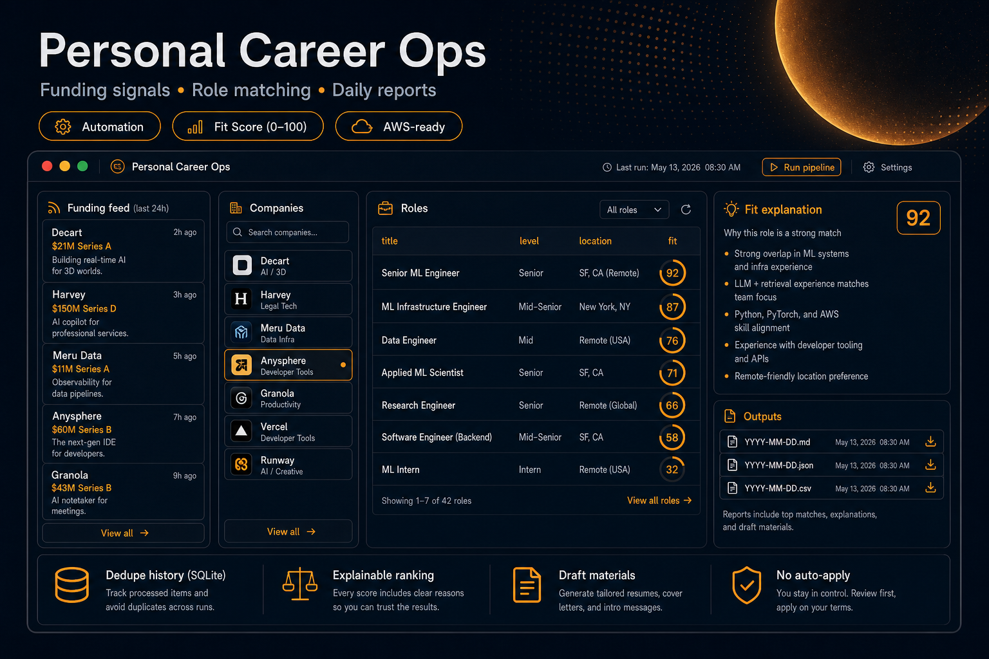Open the Meru Data $11M Series A card
The height and width of the screenshot is (659, 989).
click(x=124, y=374)
